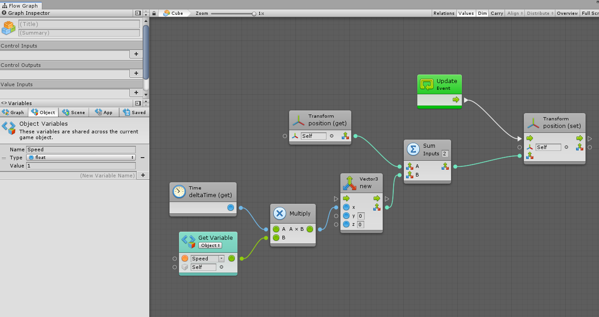
Task: Switch to the Scene variables tab
Action: [74, 112]
